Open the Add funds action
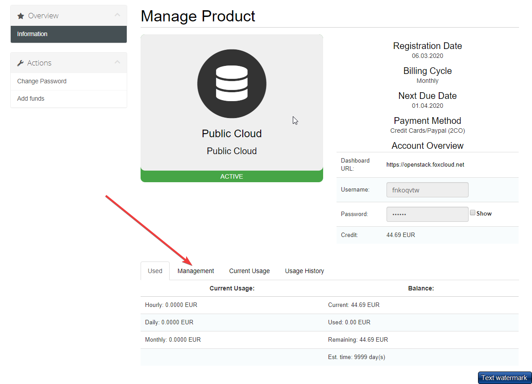 point(31,99)
